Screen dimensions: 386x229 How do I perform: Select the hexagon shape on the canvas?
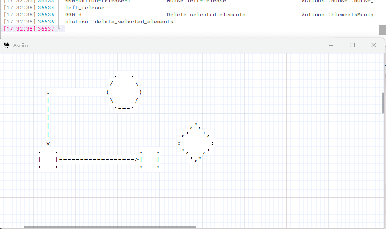coord(125,92)
